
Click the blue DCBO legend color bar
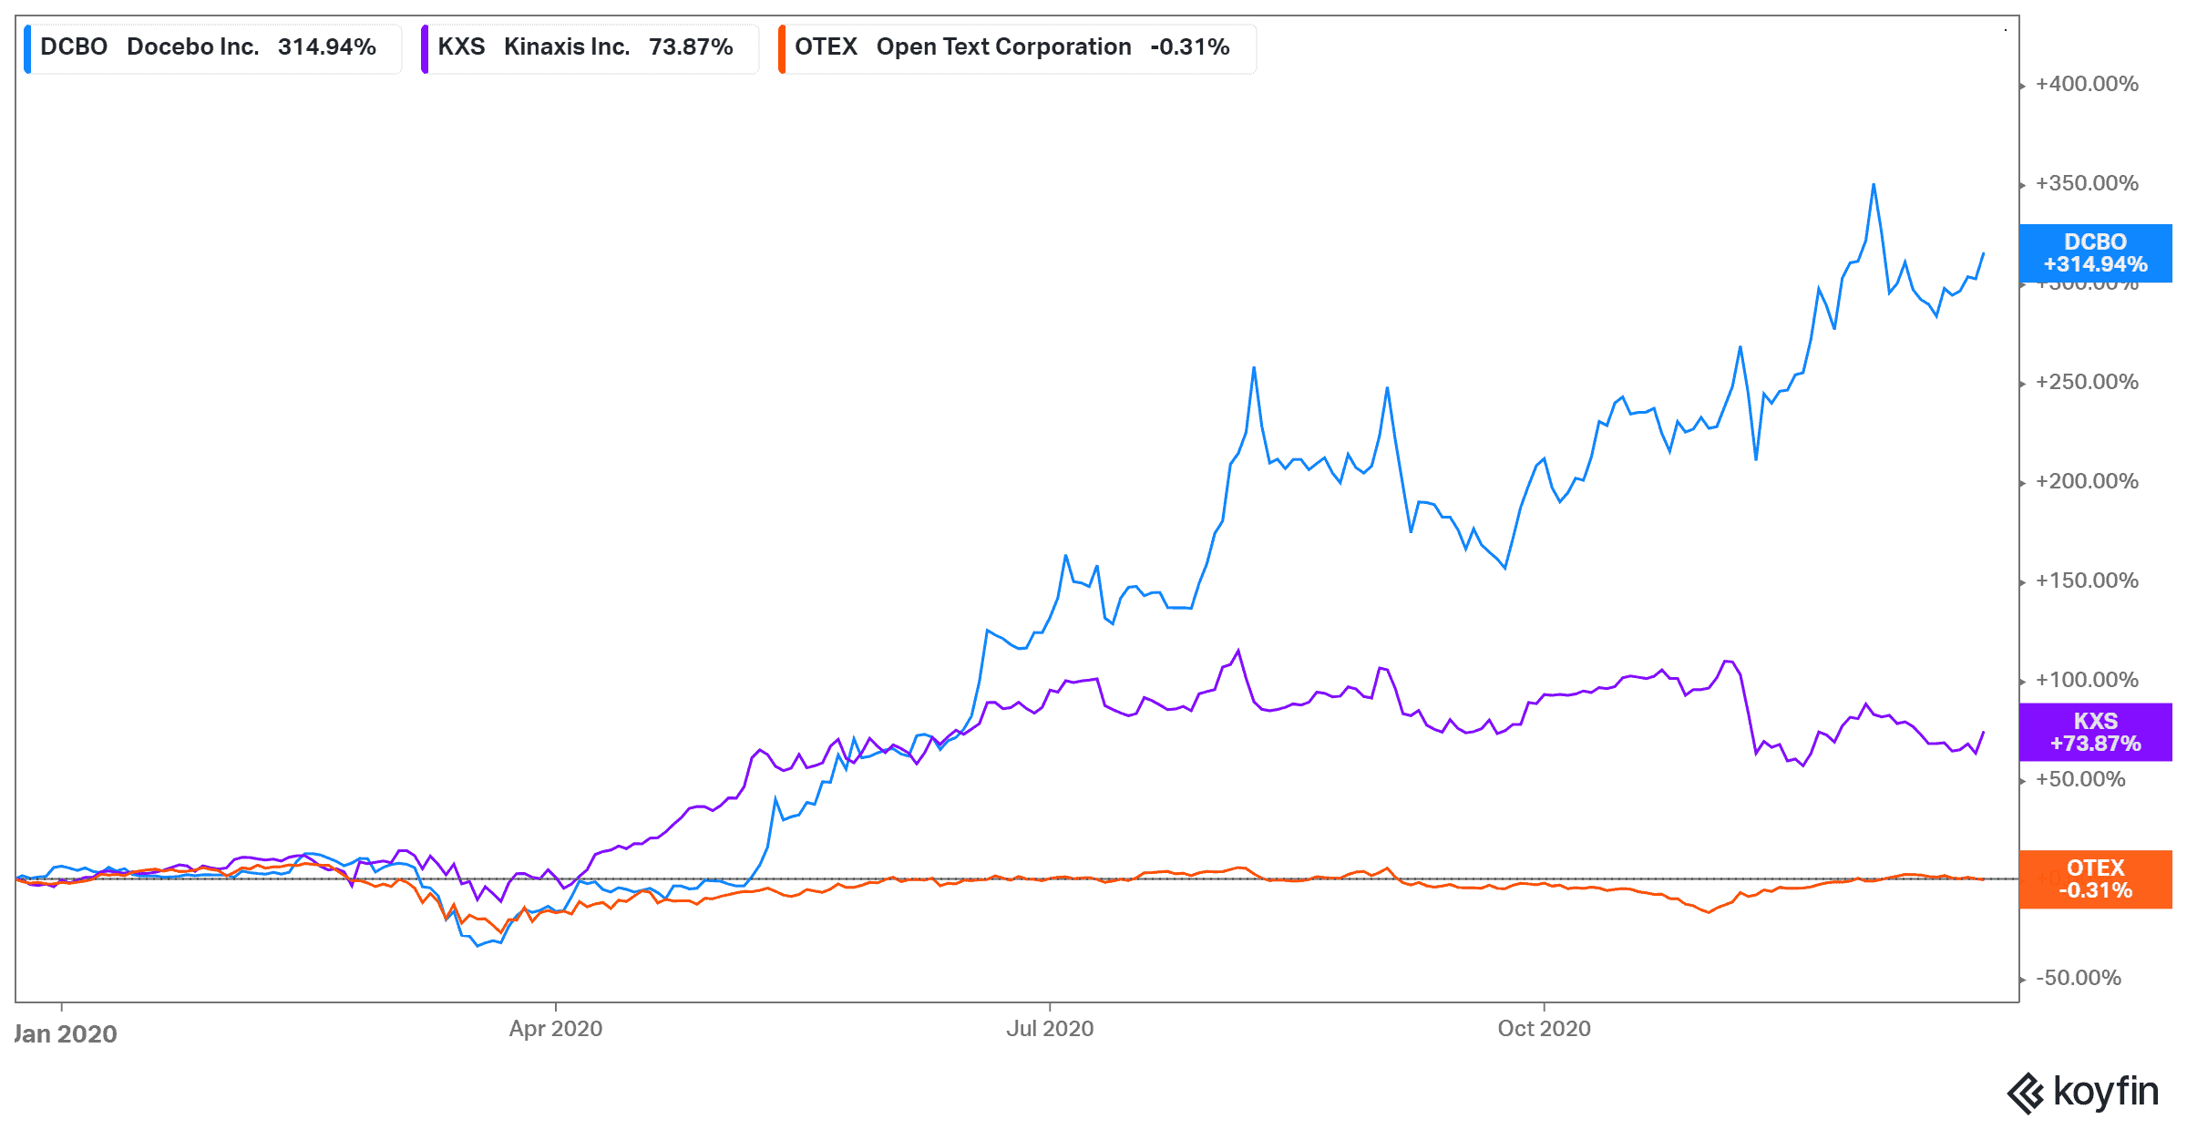27,48
